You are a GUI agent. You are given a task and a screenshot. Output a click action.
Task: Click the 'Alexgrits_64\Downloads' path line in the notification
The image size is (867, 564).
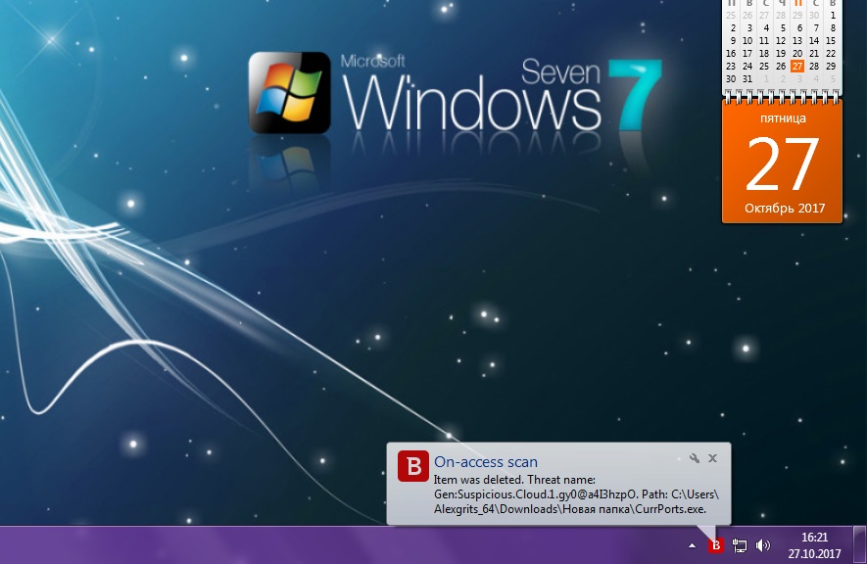pos(570,509)
